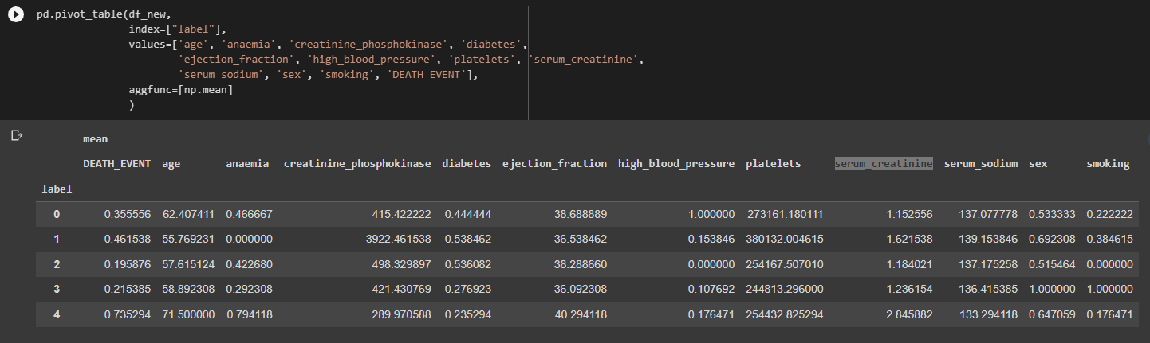Image resolution: width=1150 pixels, height=343 pixels.
Task: Click the platelets value 380132.004615
Action: 784,240
